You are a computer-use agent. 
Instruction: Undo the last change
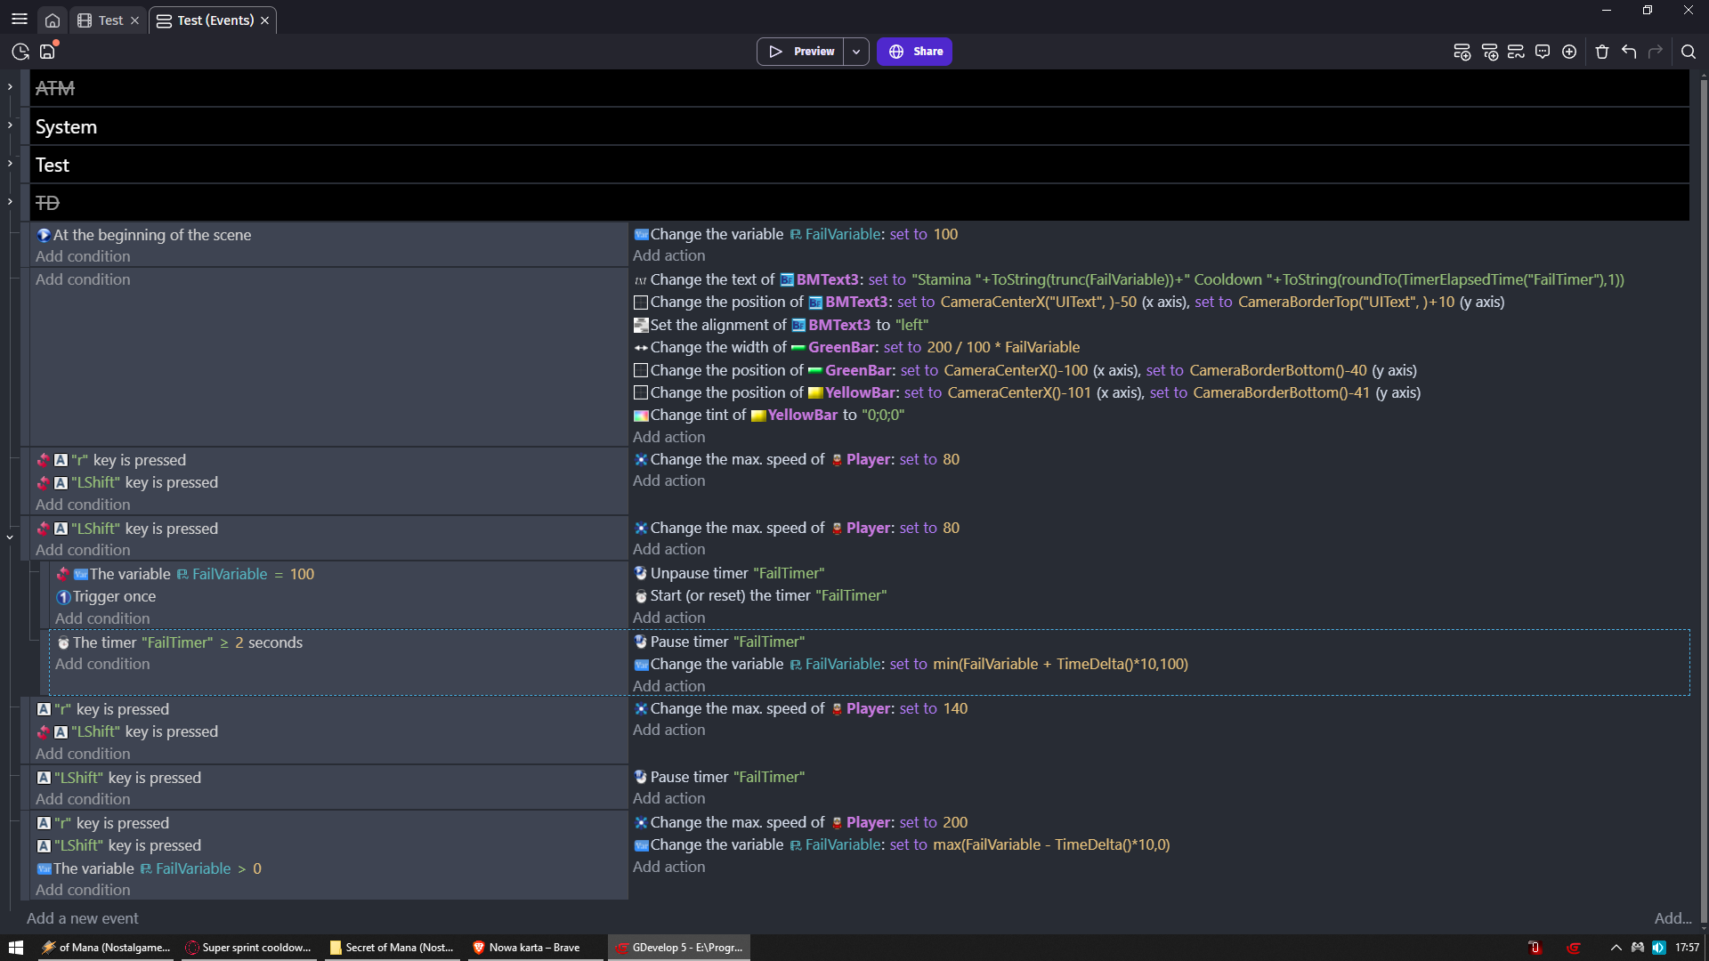pyautogui.click(x=1629, y=52)
